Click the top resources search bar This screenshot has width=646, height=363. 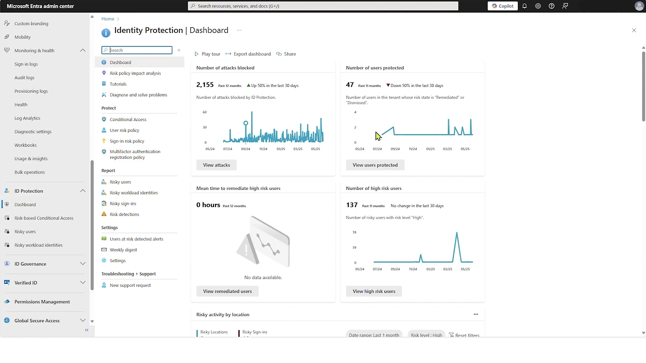click(x=323, y=6)
